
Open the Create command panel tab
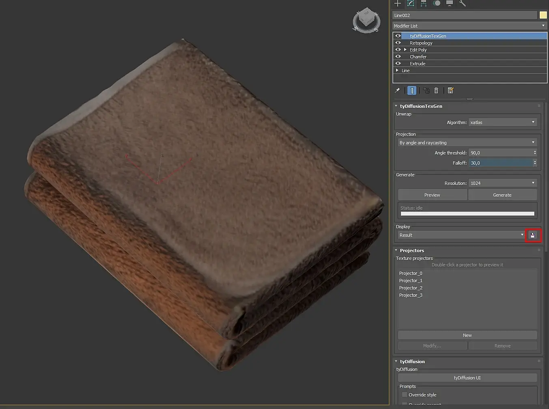click(398, 3)
